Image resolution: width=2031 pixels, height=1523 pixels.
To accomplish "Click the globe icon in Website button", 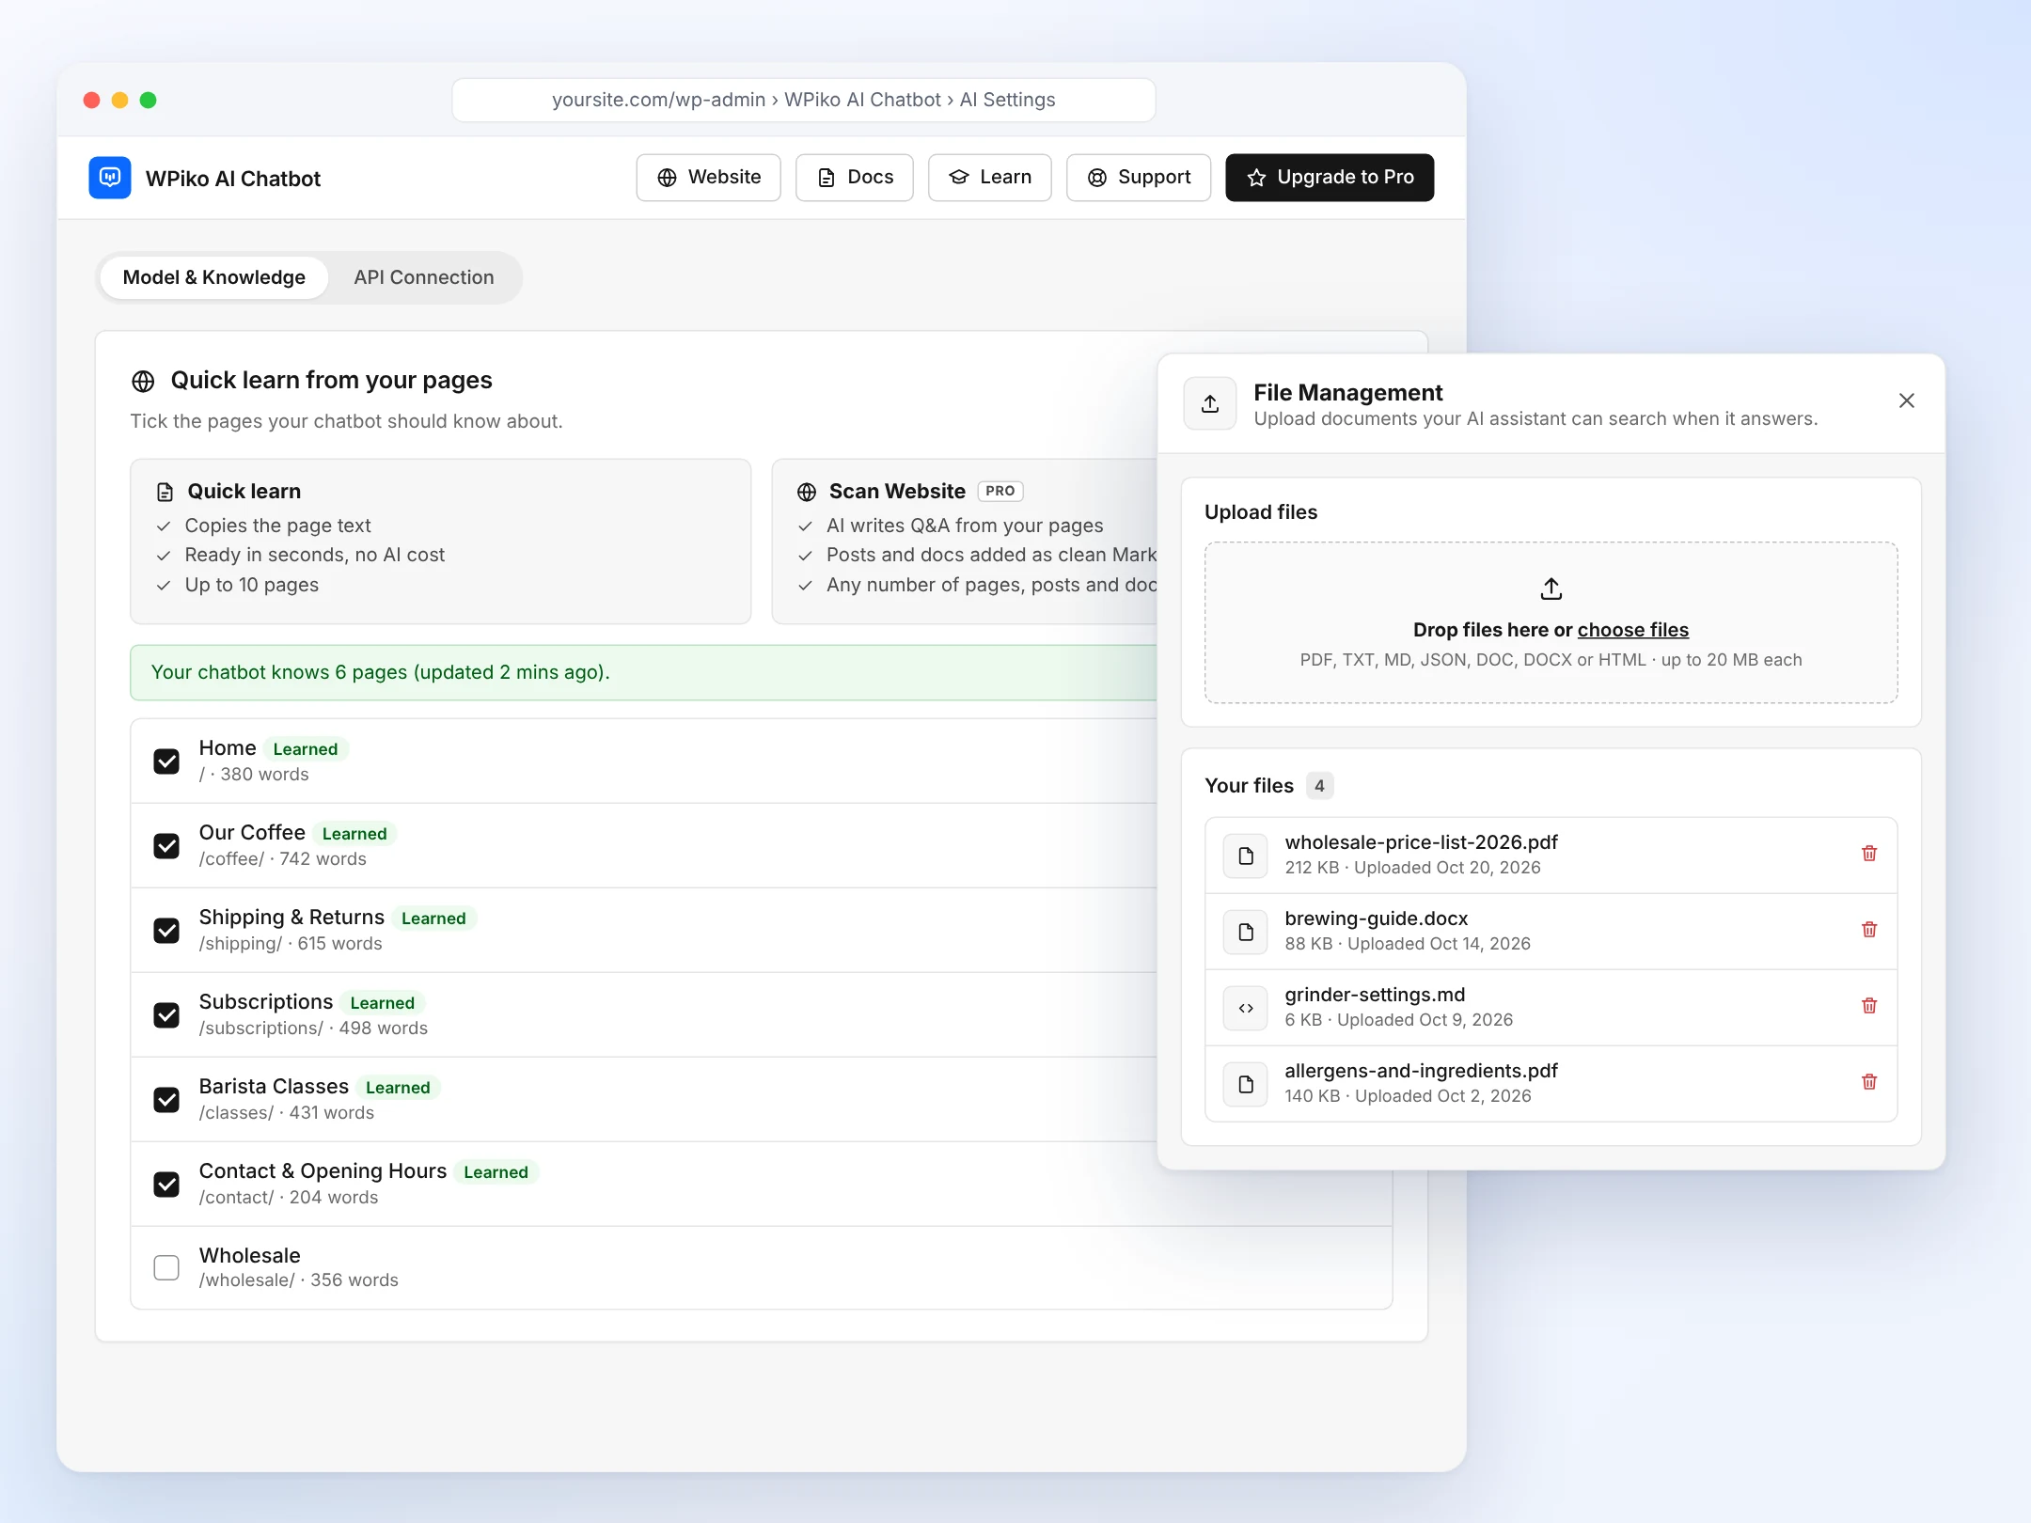I will point(667,178).
